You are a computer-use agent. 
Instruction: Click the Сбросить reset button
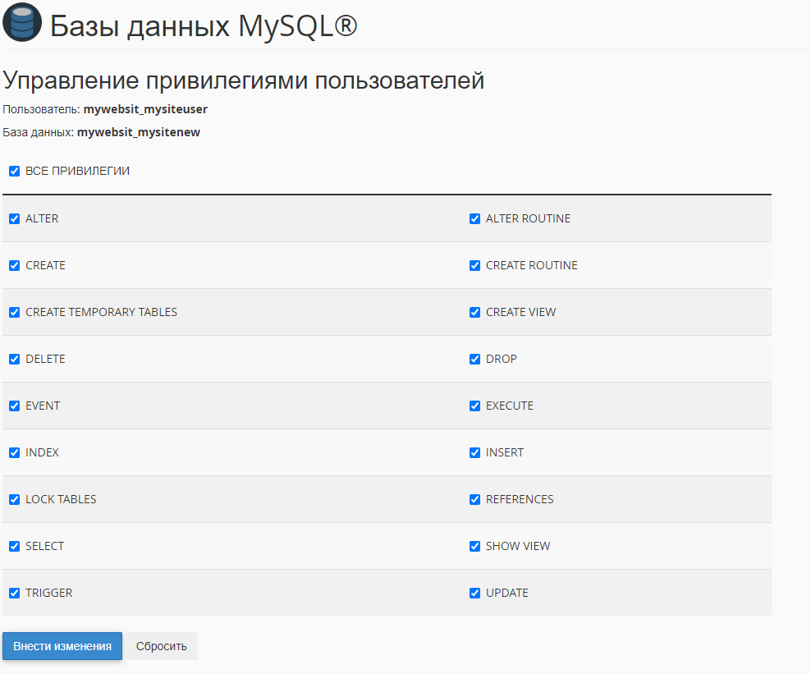click(162, 646)
